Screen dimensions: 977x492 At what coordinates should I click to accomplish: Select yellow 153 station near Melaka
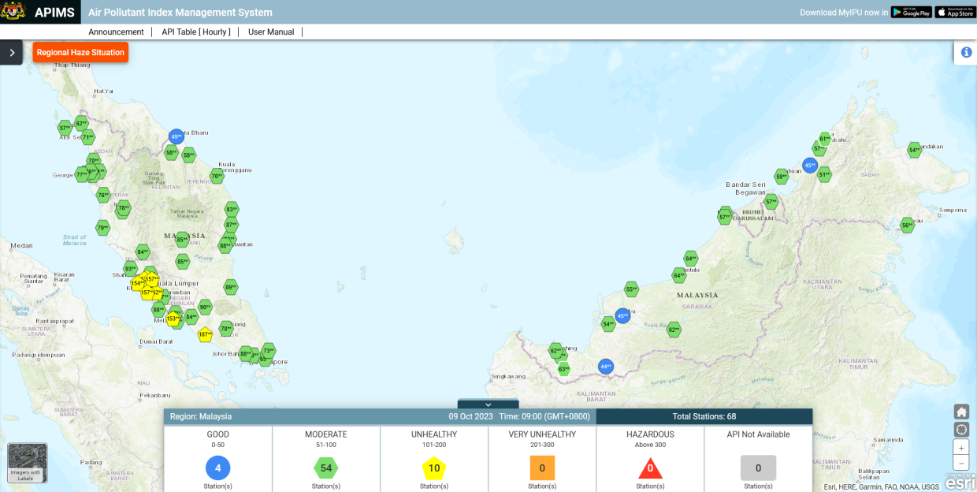pos(173,319)
